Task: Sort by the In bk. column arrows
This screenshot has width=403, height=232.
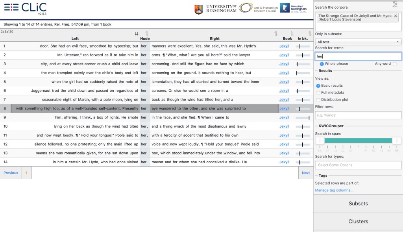Action: tap(310, 34)
